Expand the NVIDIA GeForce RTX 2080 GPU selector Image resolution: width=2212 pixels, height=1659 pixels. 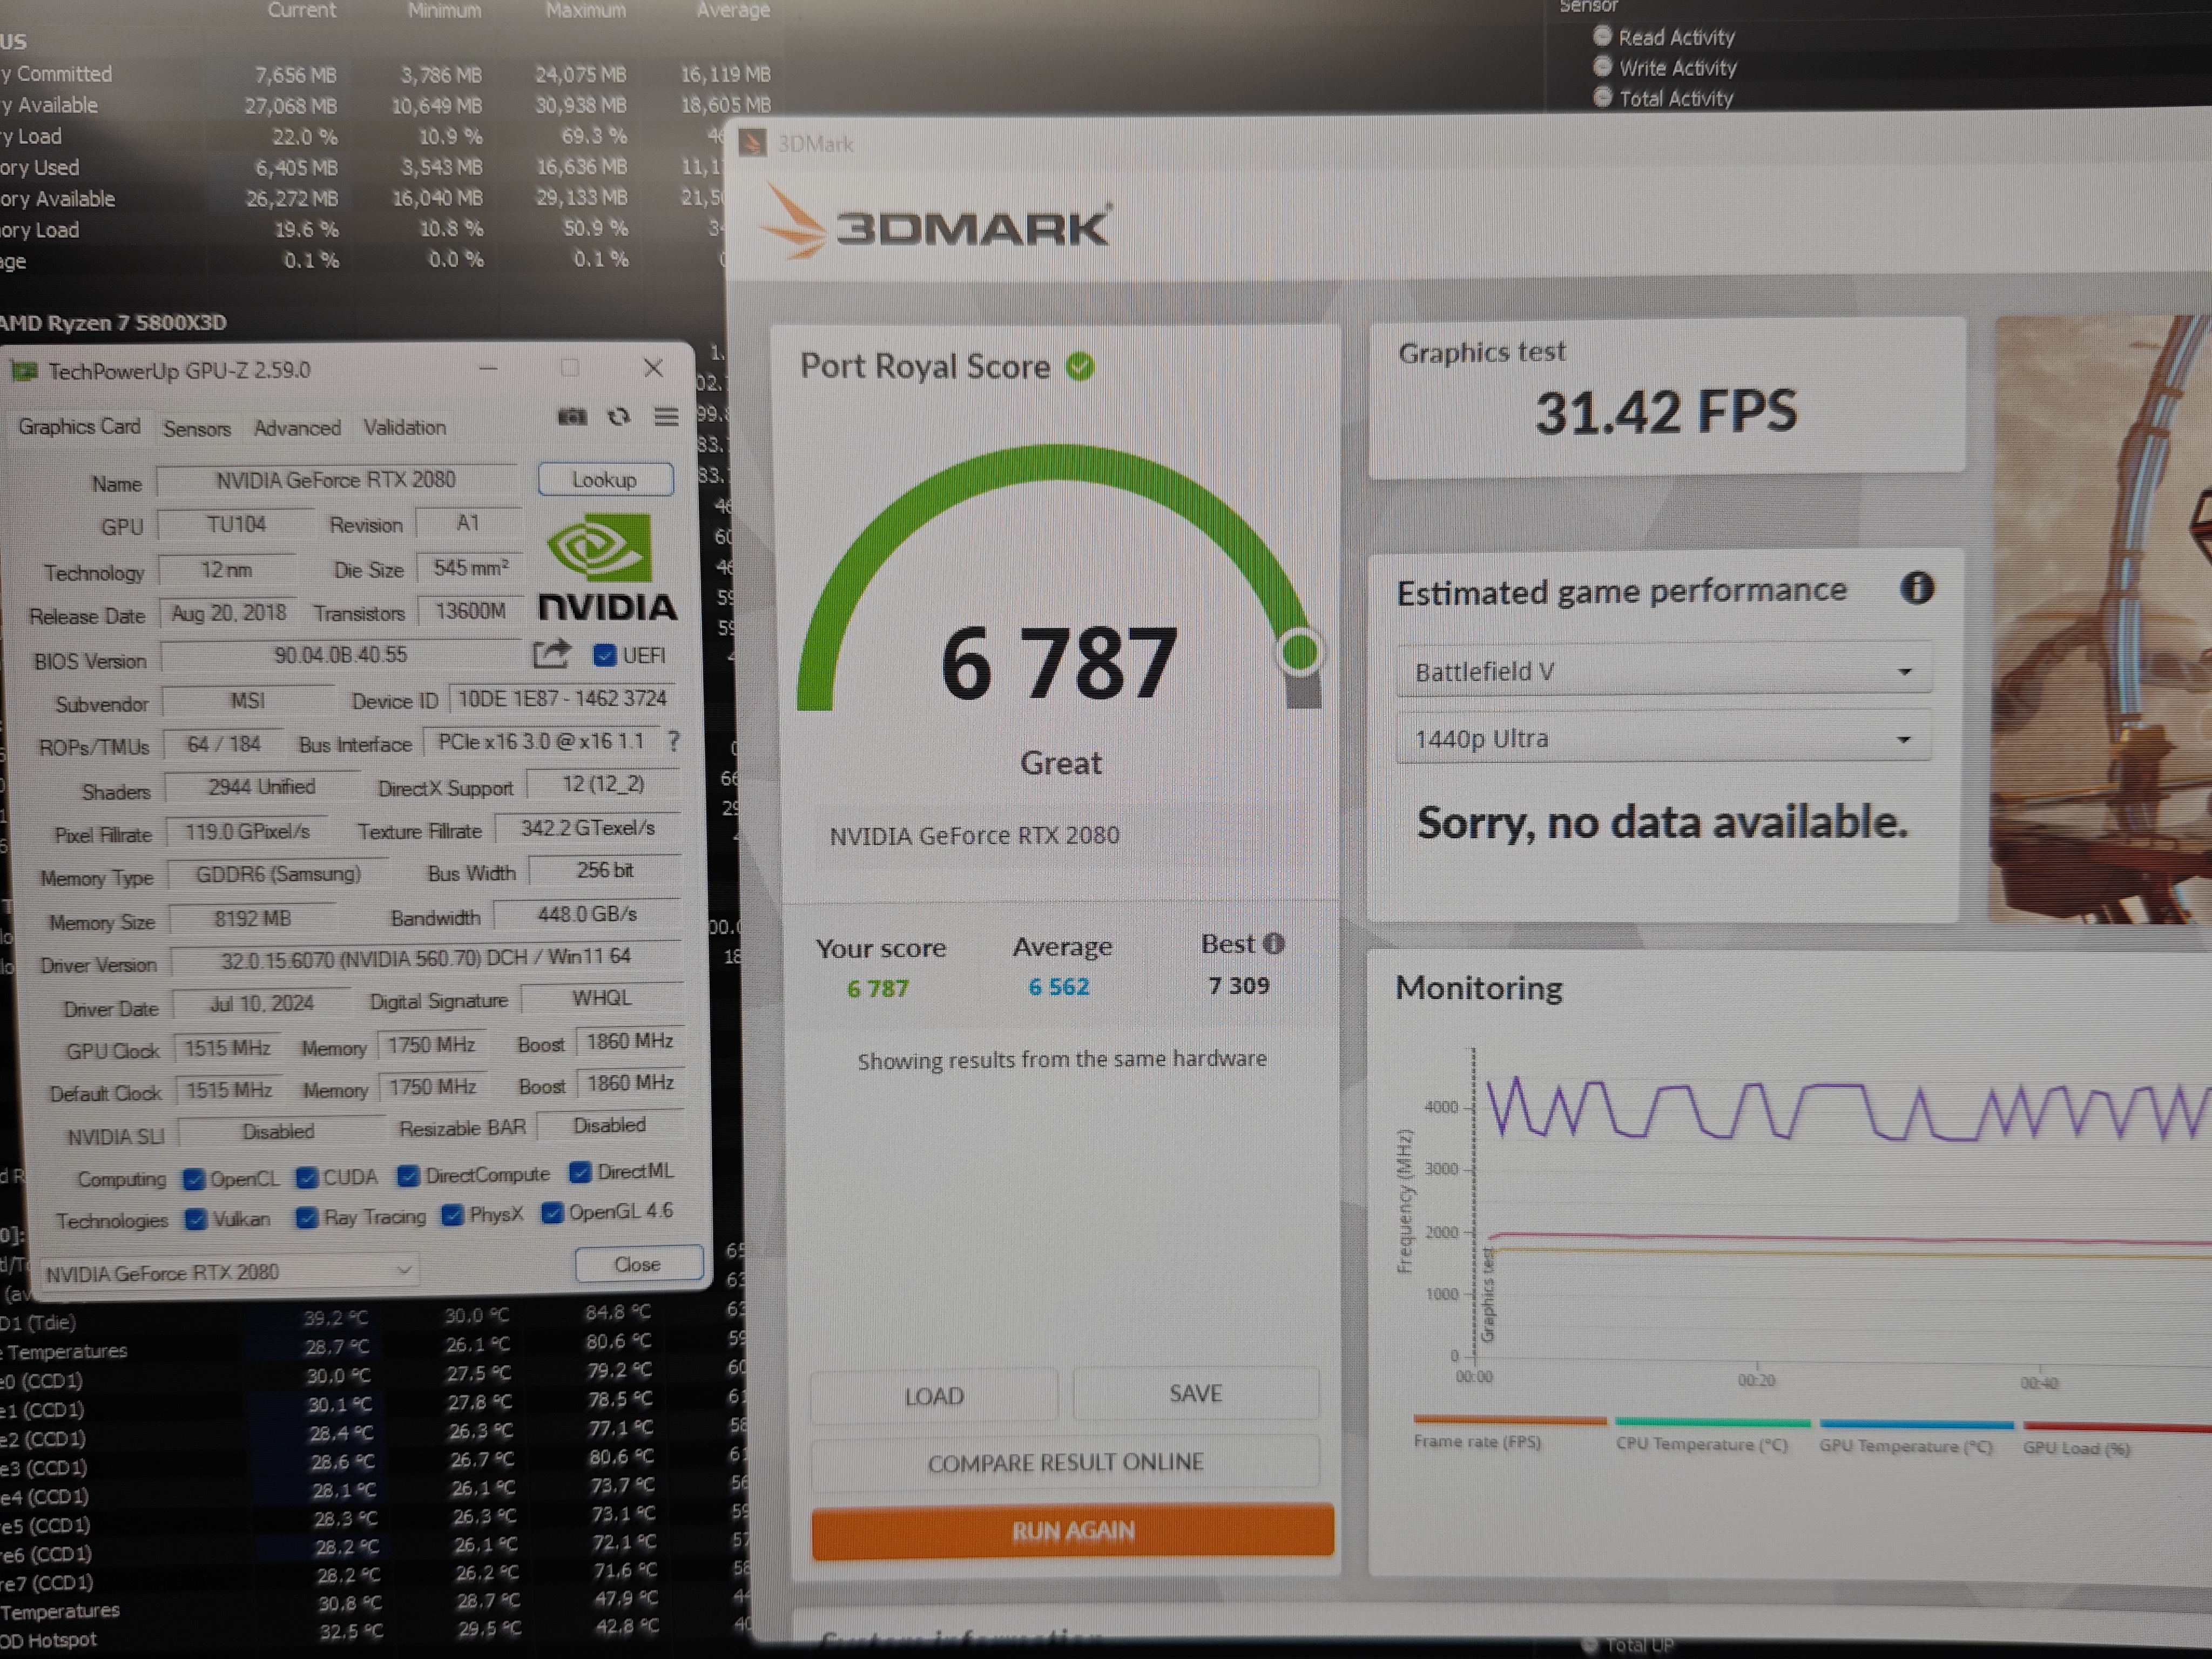(229, 1271)
